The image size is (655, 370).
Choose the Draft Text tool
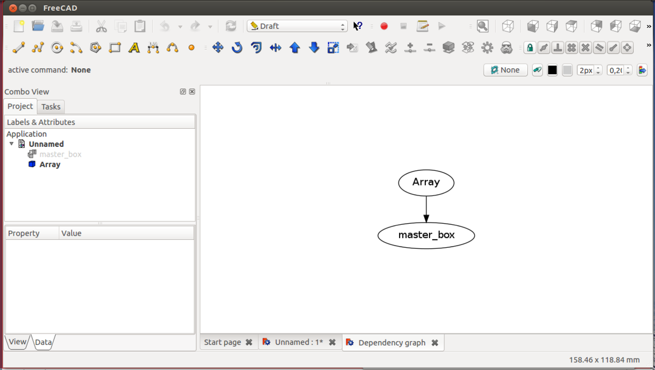tap(134, 48)
